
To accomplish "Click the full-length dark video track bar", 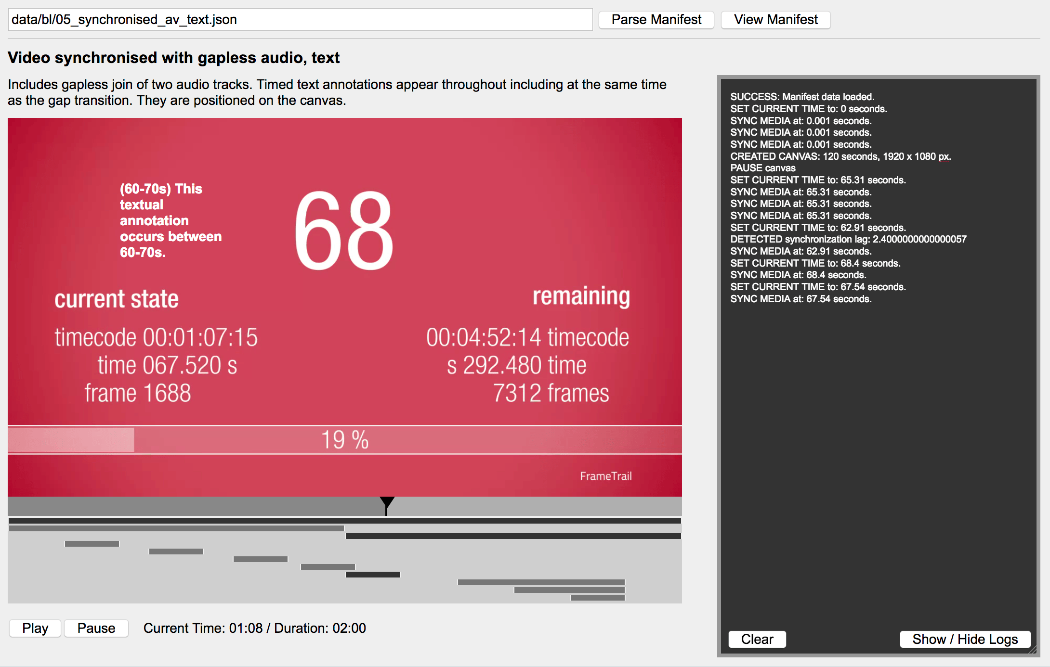I will (x=344, y=521).
